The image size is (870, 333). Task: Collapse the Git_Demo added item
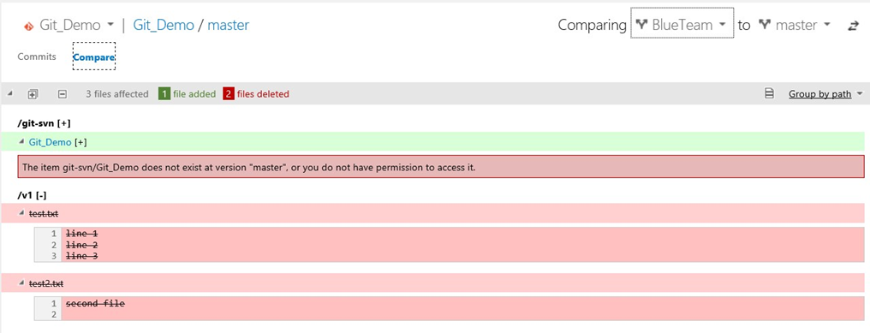[x=21, y=142]
